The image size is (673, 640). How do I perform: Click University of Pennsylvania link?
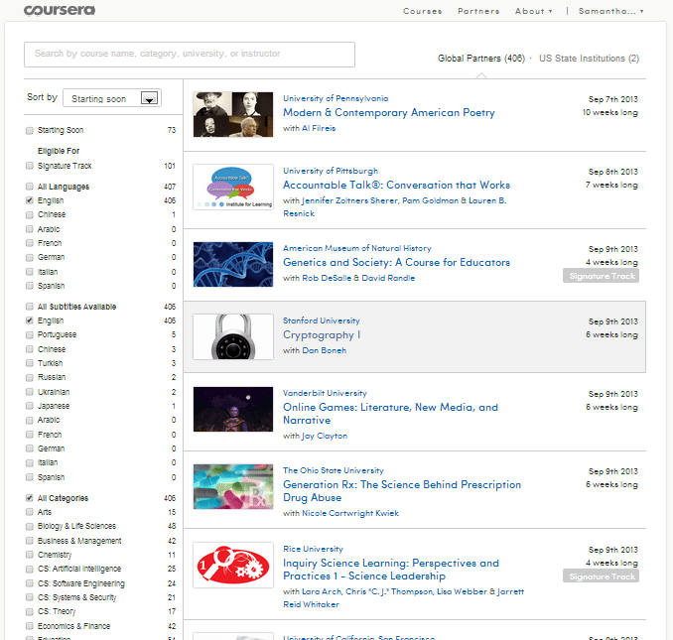336,98
